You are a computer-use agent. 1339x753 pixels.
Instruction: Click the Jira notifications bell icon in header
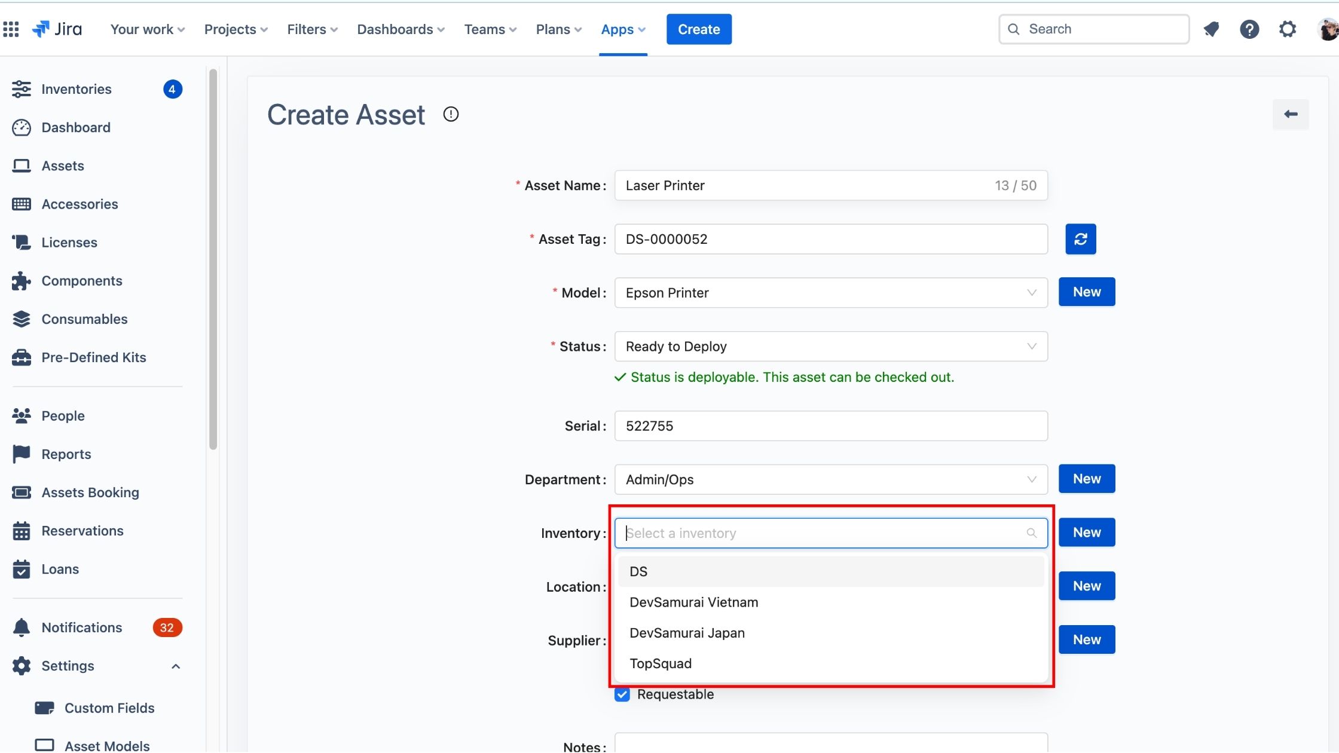[1211, 29]
